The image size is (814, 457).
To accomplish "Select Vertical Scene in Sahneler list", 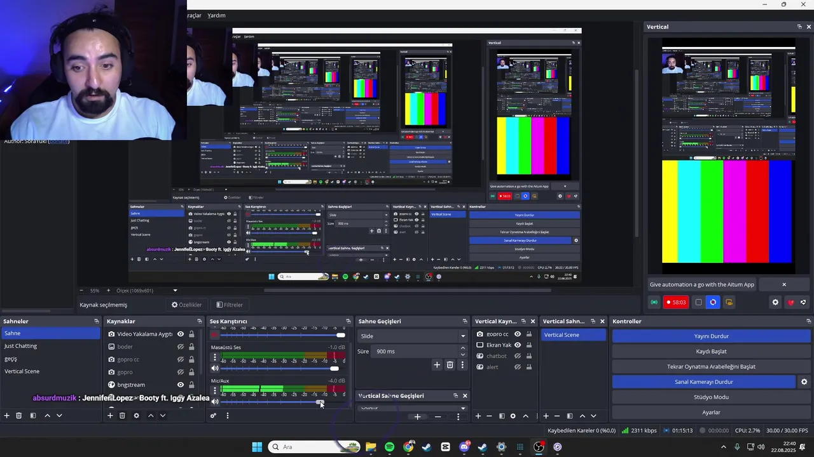I will [x=50, y=371].
